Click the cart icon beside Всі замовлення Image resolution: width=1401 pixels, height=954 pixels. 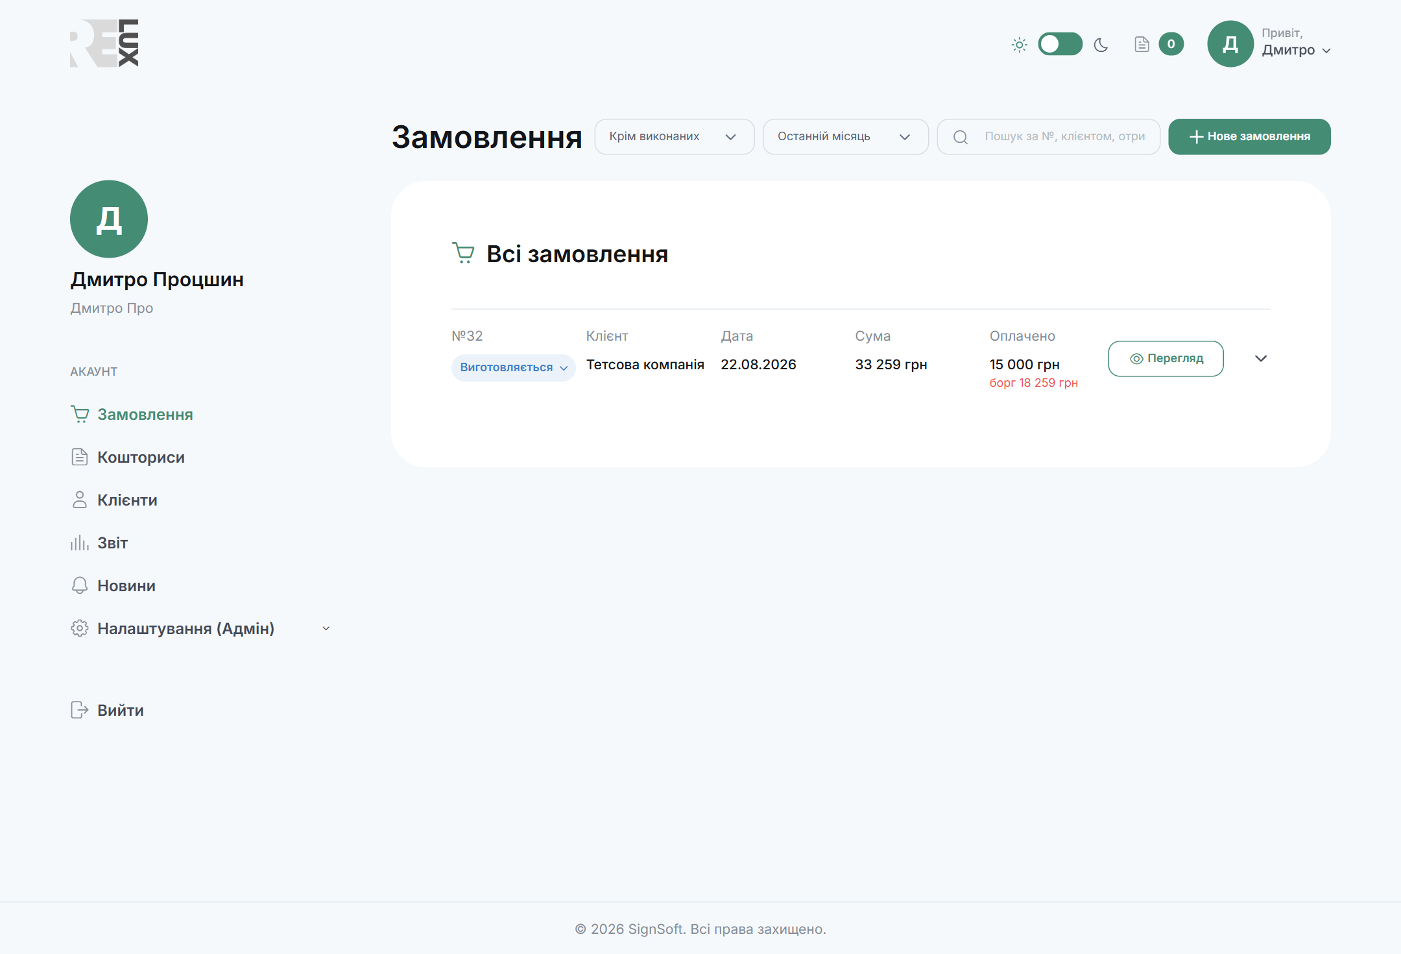(x=463, y=253)
